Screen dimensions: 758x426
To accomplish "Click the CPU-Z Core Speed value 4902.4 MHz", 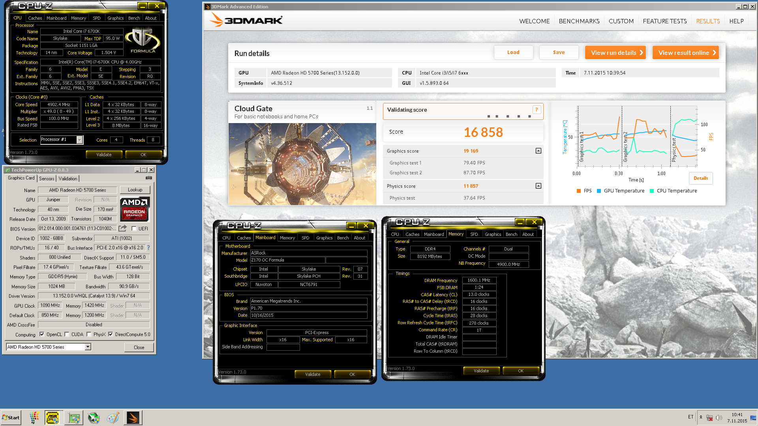I will (x=59, y=105).
